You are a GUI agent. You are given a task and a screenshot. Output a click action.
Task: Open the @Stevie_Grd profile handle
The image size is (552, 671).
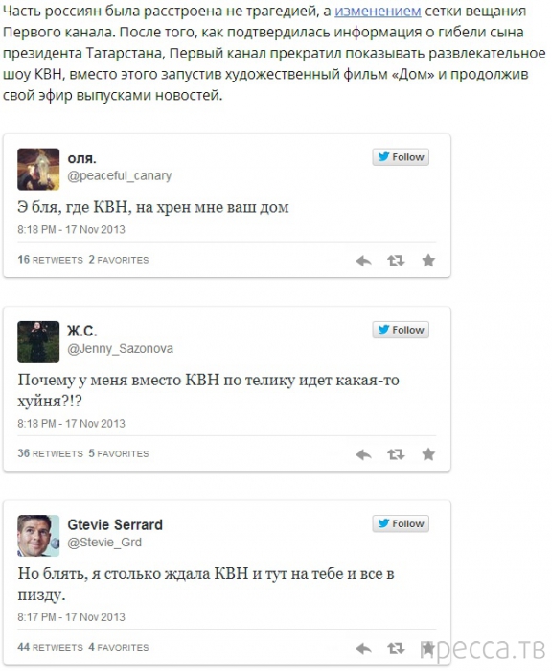click(x=104, y=543)
